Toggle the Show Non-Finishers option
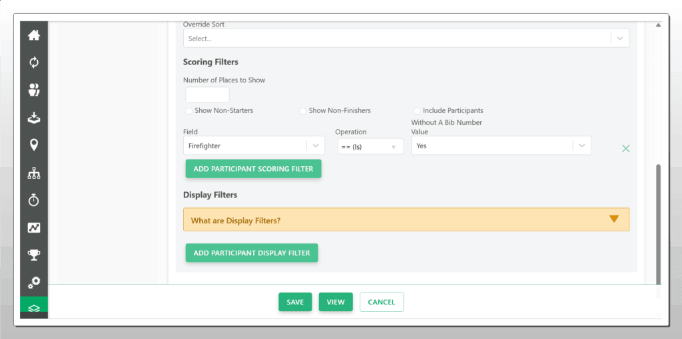Viewport: 682px width, 339px height. coord(303,111)
